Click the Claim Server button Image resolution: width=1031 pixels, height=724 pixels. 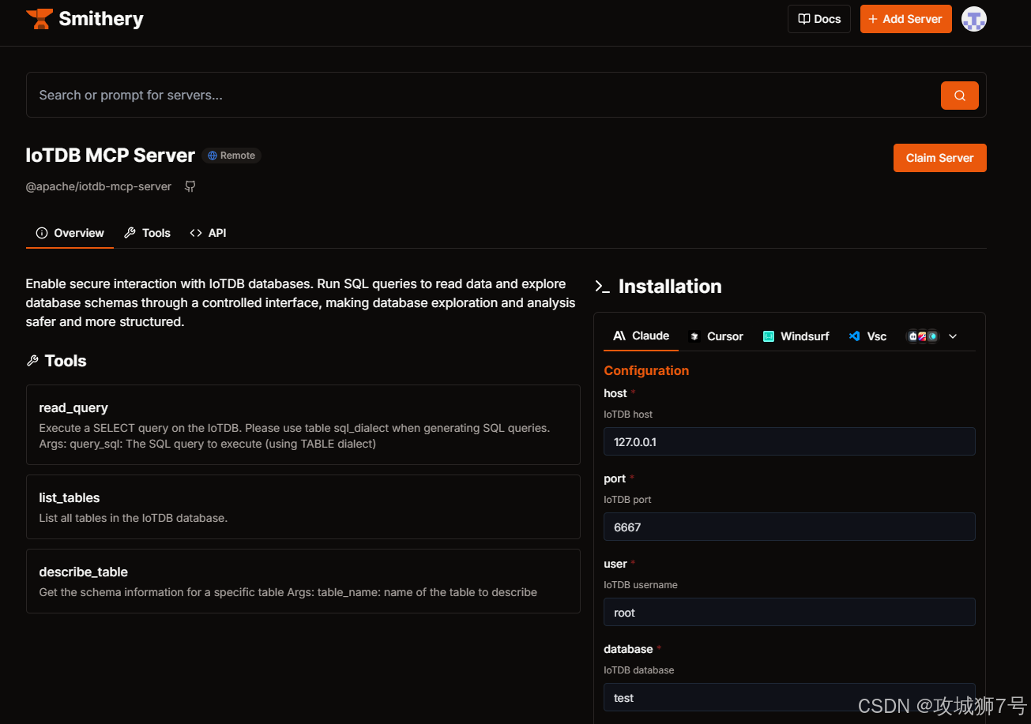coord(939,158)
